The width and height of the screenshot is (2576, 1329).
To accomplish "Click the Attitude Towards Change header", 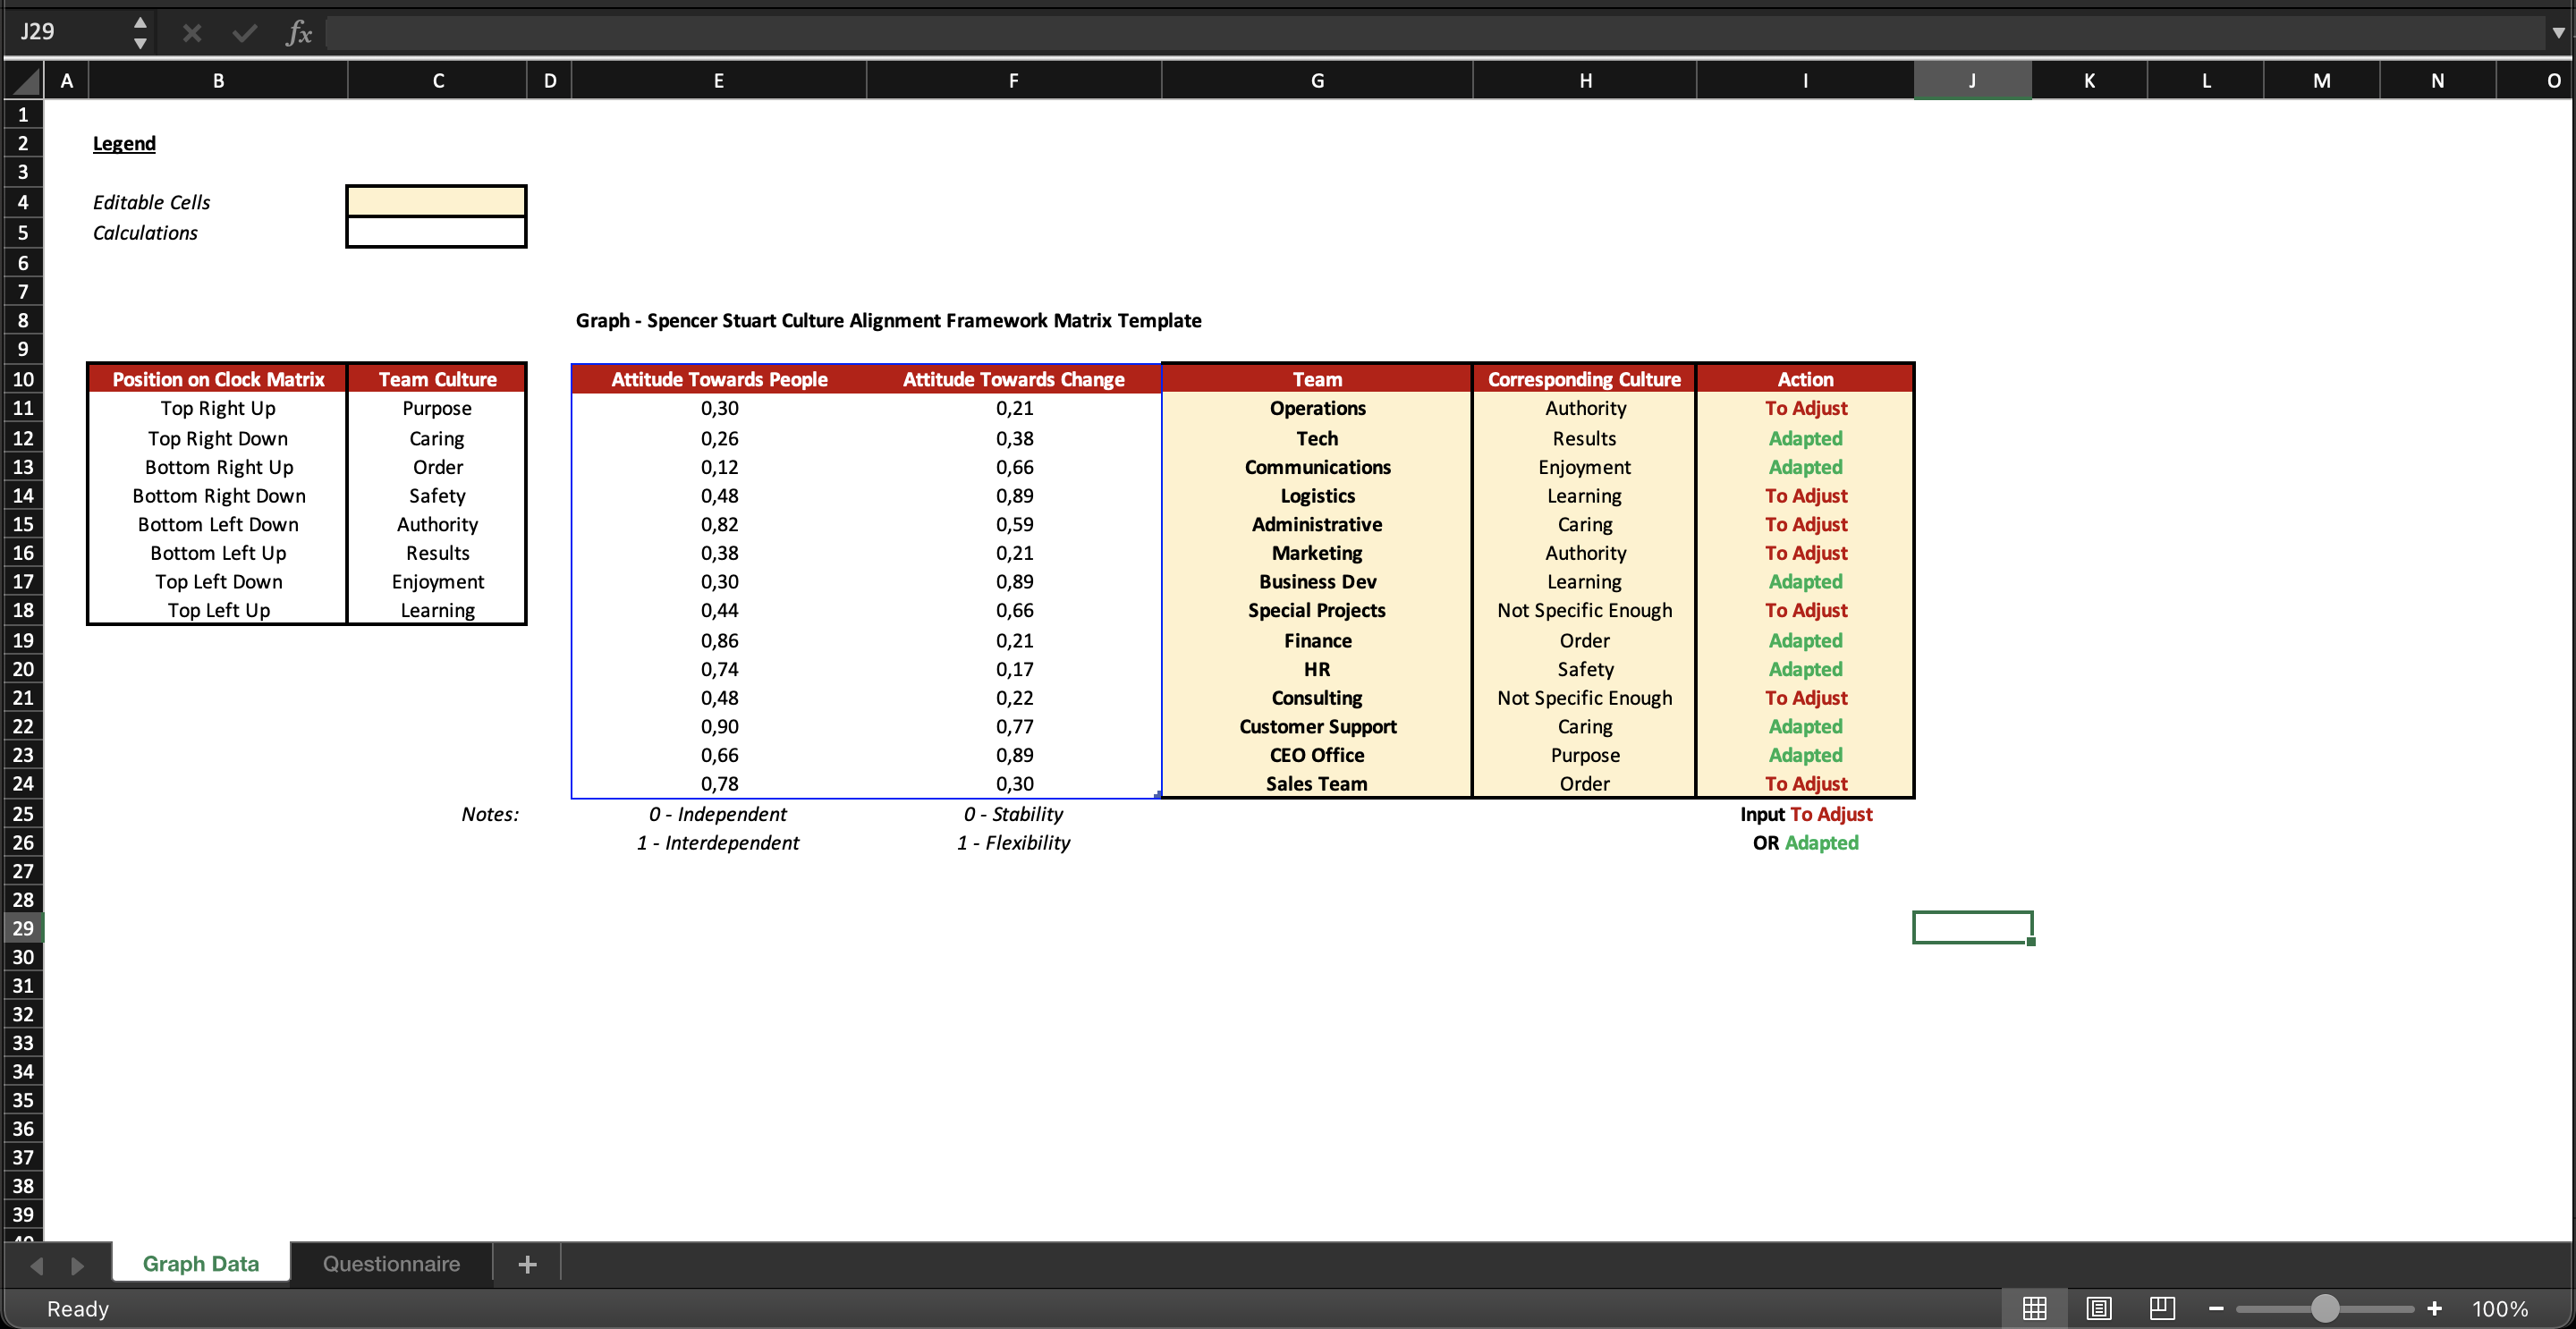I will click(x=1013, y=379).
